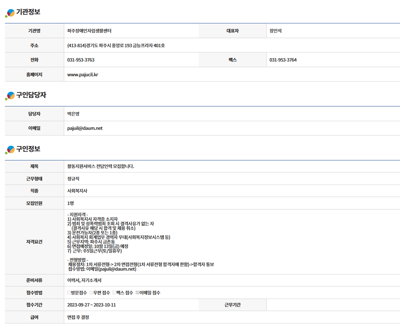Click the job title 활동지원서비스 전담인력 모집합니다.

click(x=100, y=166)
